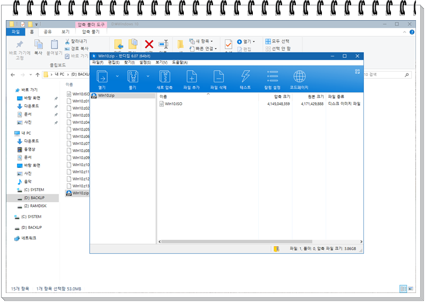Click the Bandizip 풀기 (Extract) toolbar icon

pos(132,76)
